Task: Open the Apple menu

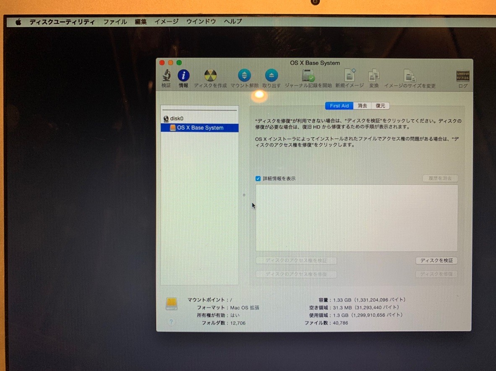Action: (x=18, y=22)
